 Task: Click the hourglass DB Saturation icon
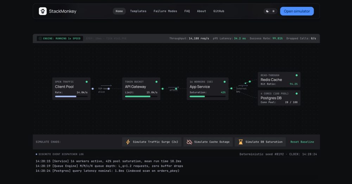(x=240, y=142)
